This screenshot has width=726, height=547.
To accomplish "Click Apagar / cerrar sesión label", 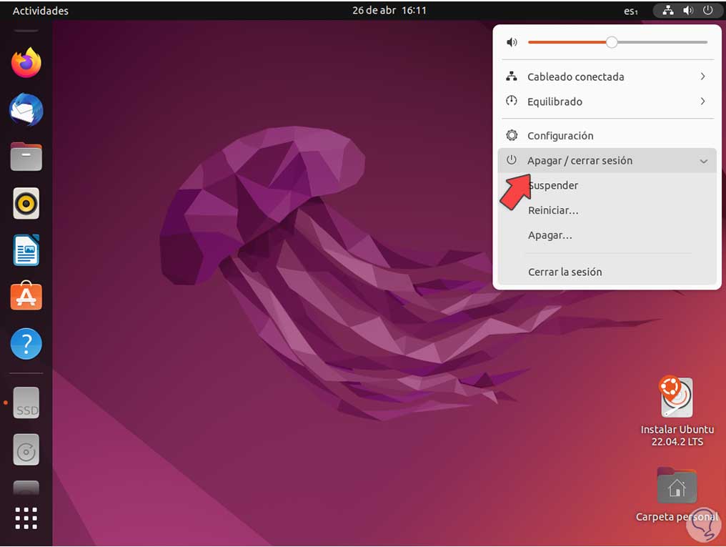I will click(580, 161).
